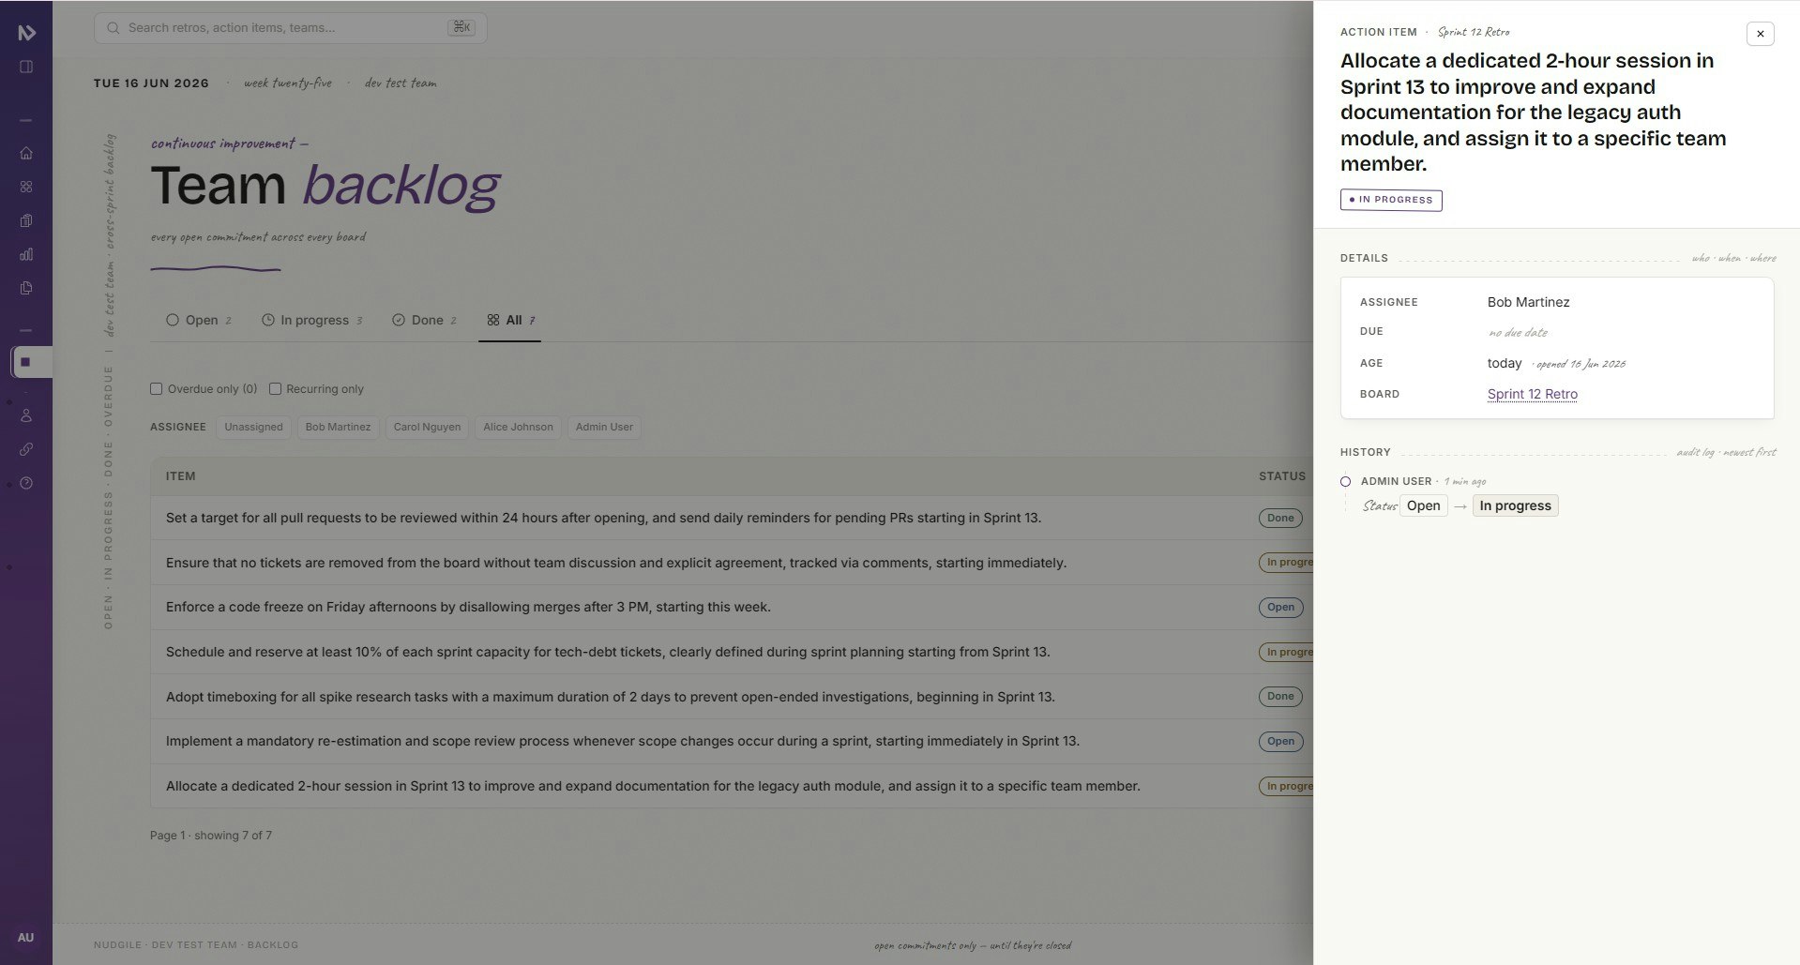The height and width of the screenshot is (965, 1800).
Task: Click the no due date value
Action: (1518, 332)
